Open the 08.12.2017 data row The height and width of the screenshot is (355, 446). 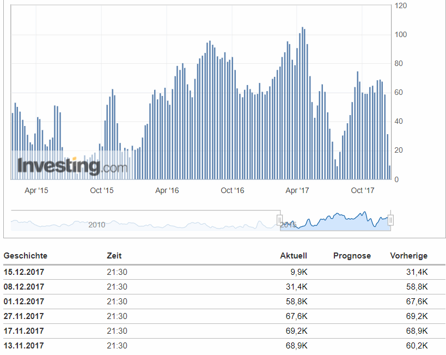tap(24, 286)
